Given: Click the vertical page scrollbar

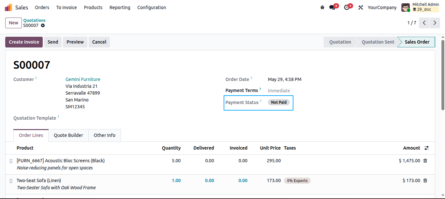Looking at the screenshot, I should pos(443,75).
